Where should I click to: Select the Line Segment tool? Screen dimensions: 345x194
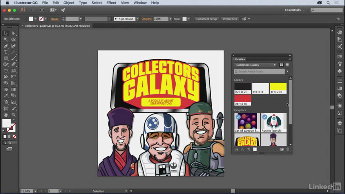13,53
